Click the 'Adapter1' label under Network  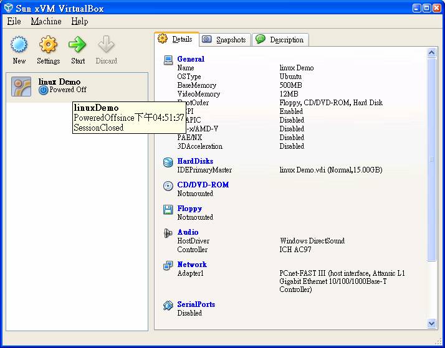click(x=190, y=273)
